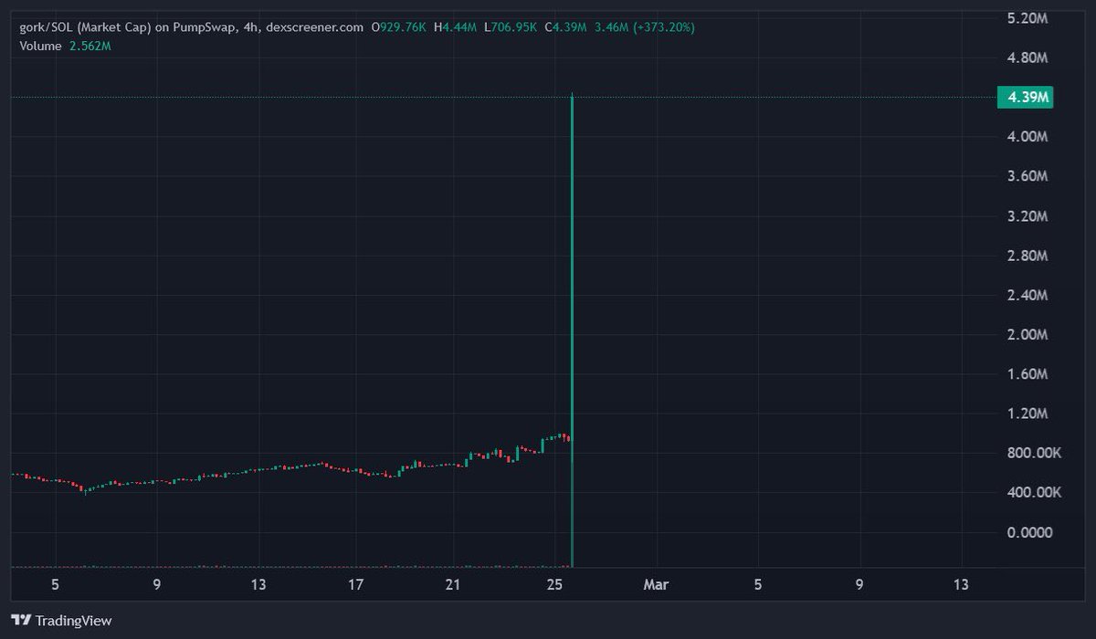Viewport: 1096px width, 639px height.
Task: Click the Volume legend value 2.562M
Action: point(89,45)
